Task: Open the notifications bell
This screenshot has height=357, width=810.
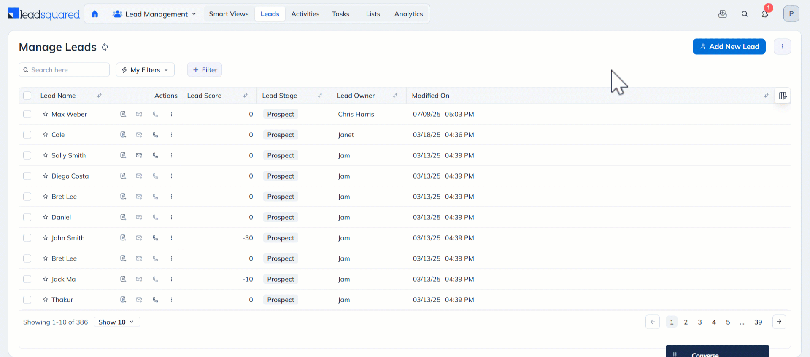Action: [x=765, y=14]
